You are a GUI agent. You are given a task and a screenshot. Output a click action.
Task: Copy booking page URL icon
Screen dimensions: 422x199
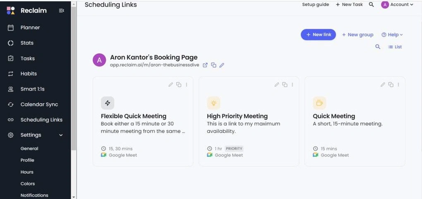[x=214, y=65]
